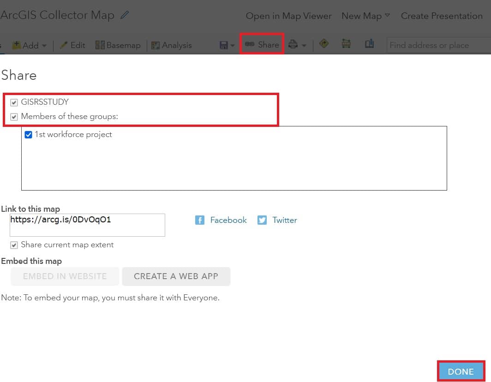Open the Details panel icon
This screenshot has width=491, height=382.
pos(370,44)
